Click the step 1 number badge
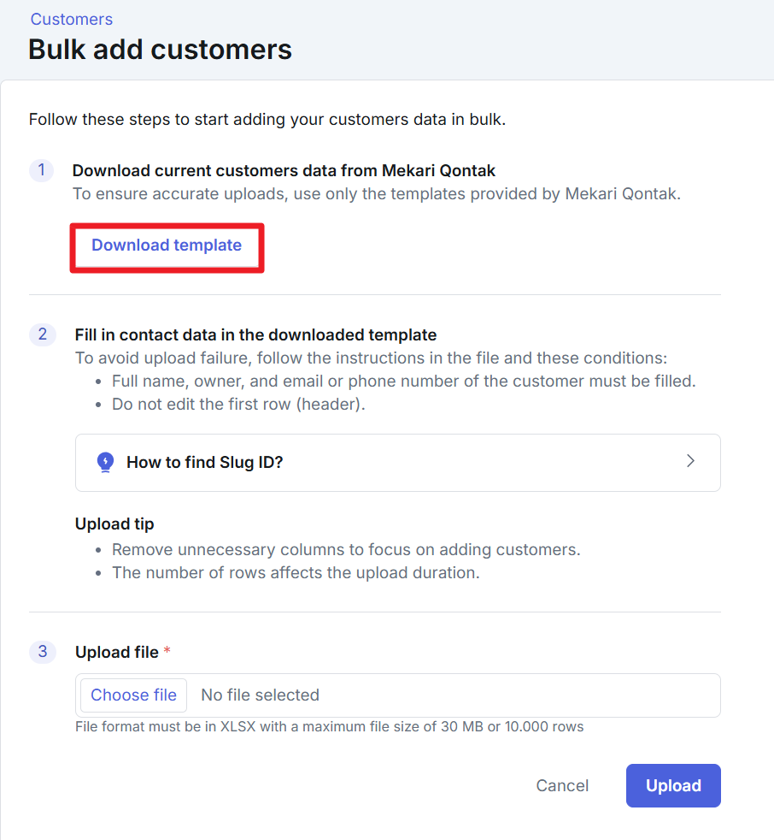 (x=42, y=170)
